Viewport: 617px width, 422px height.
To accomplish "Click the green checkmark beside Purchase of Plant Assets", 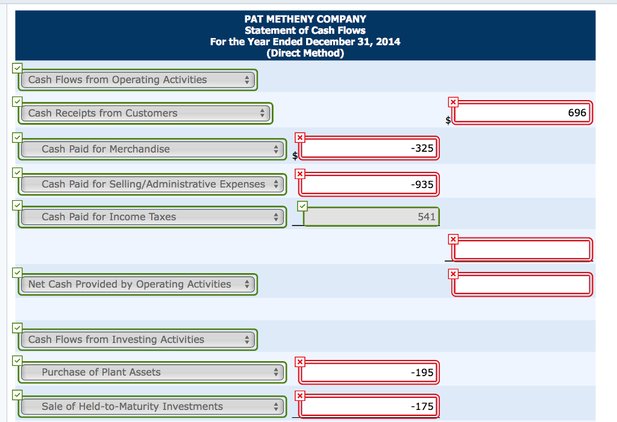I will click(16, 361).
